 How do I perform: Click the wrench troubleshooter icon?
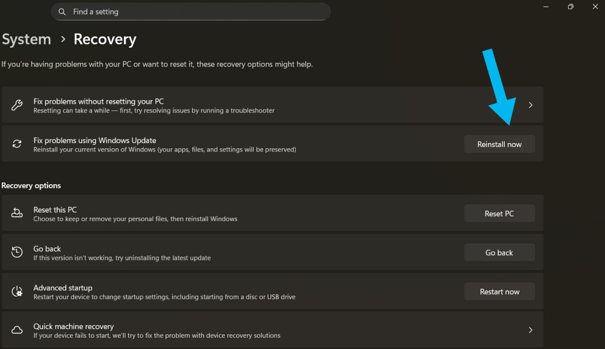coord(17,105)
